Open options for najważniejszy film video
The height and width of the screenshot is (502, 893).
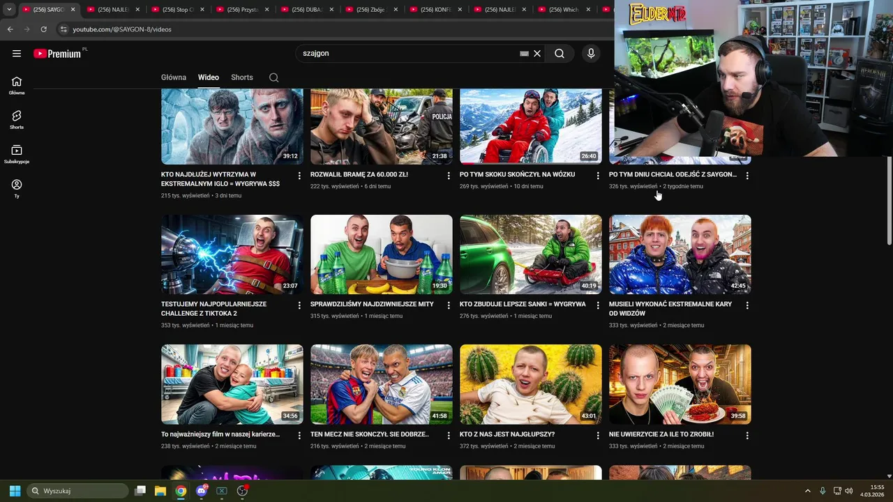299,435
